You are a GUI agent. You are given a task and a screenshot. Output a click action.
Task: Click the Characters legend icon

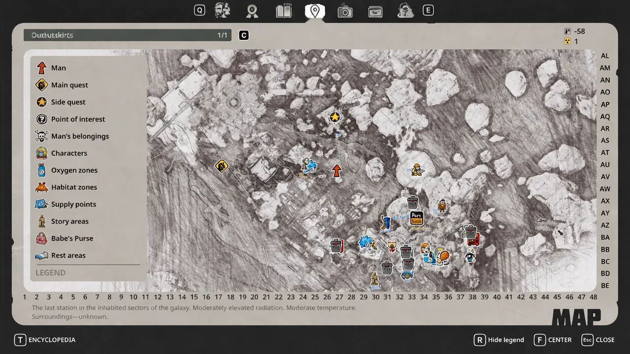42,153
